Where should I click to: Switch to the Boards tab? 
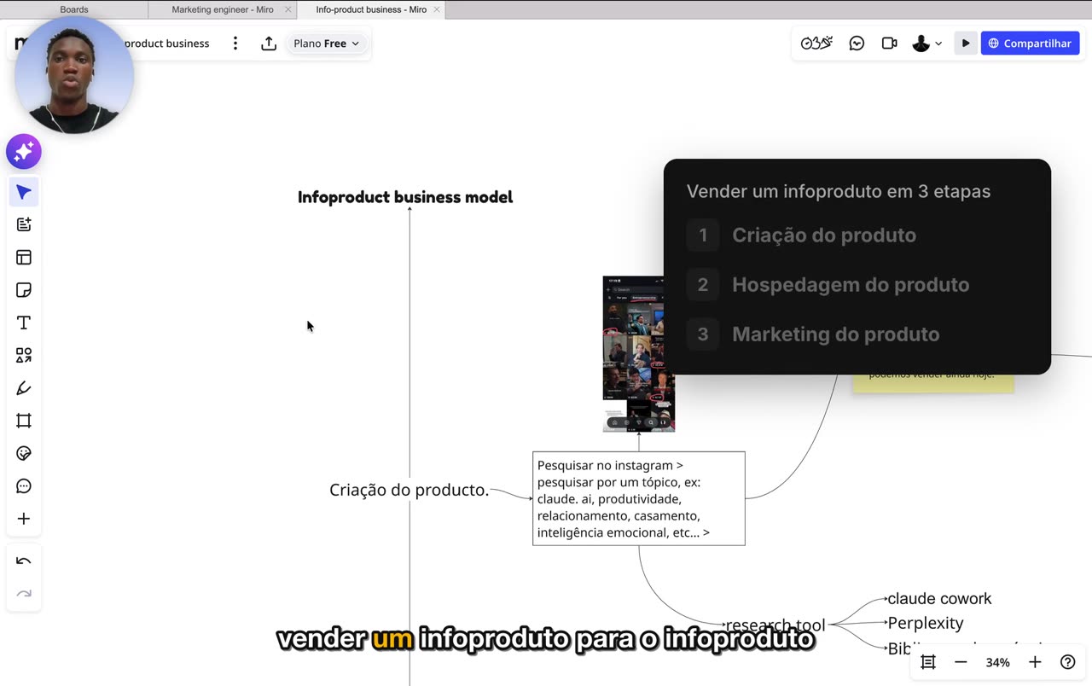coord(74,9)
